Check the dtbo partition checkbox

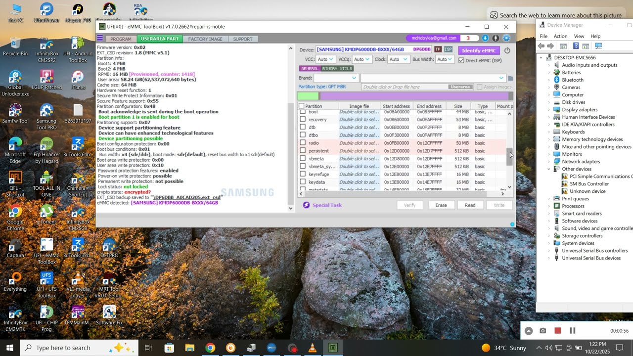click(x=303, y=135)
